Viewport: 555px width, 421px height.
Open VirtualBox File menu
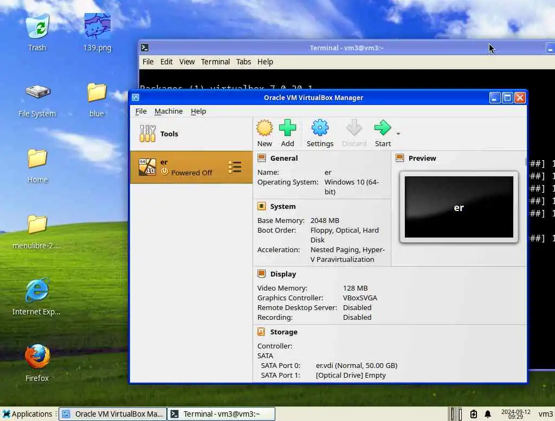click(141, 111)
